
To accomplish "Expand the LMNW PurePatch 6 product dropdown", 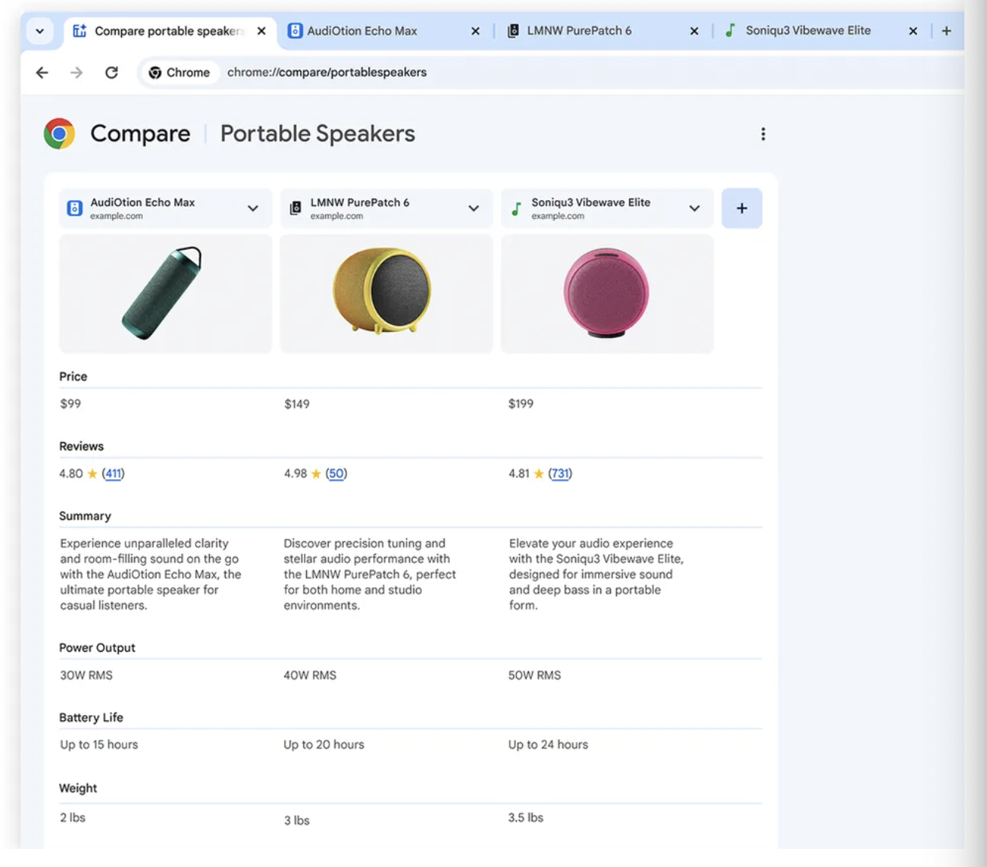I will 473,208.
